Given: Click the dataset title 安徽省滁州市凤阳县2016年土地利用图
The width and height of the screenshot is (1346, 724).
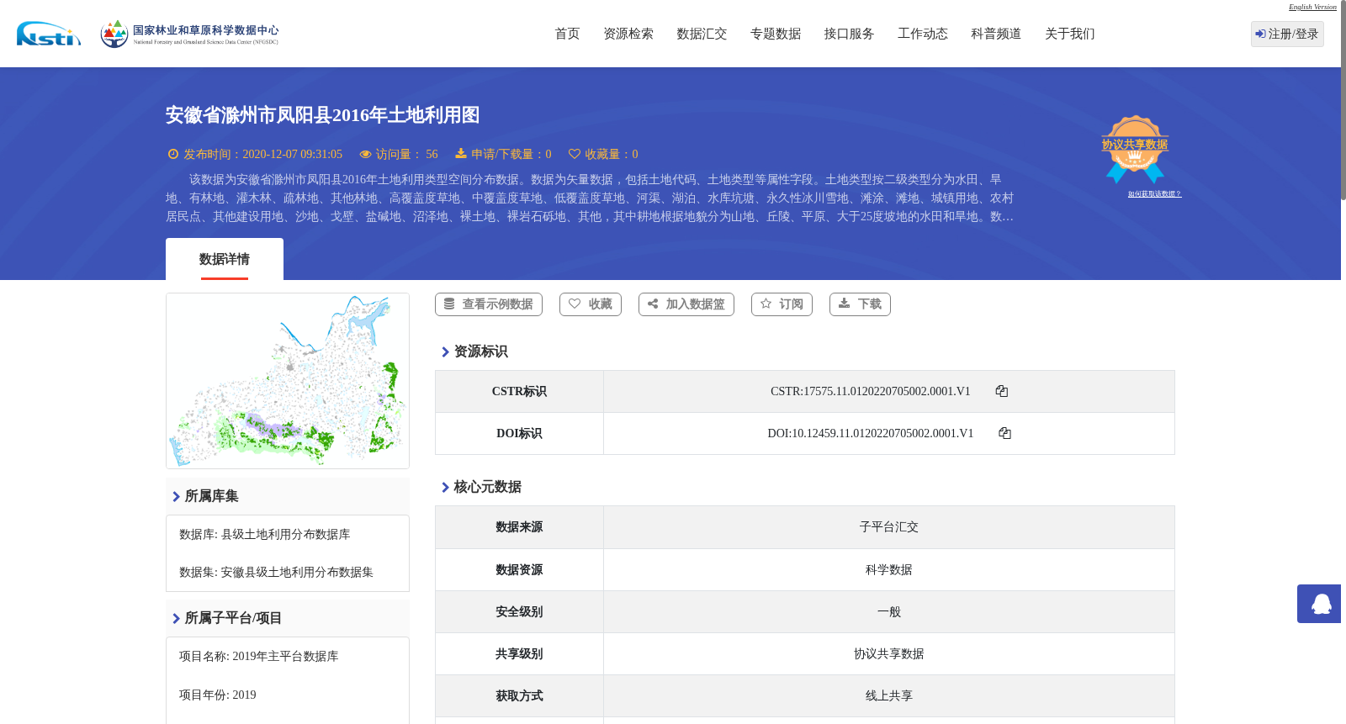Looking at the screenshot, I should point(322,115).
